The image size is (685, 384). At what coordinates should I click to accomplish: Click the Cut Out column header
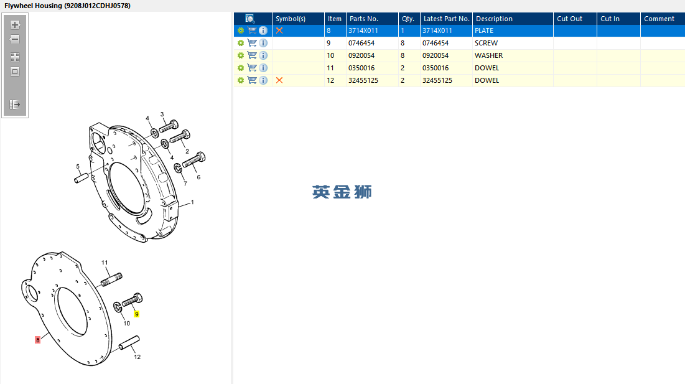tap(575, 19)
